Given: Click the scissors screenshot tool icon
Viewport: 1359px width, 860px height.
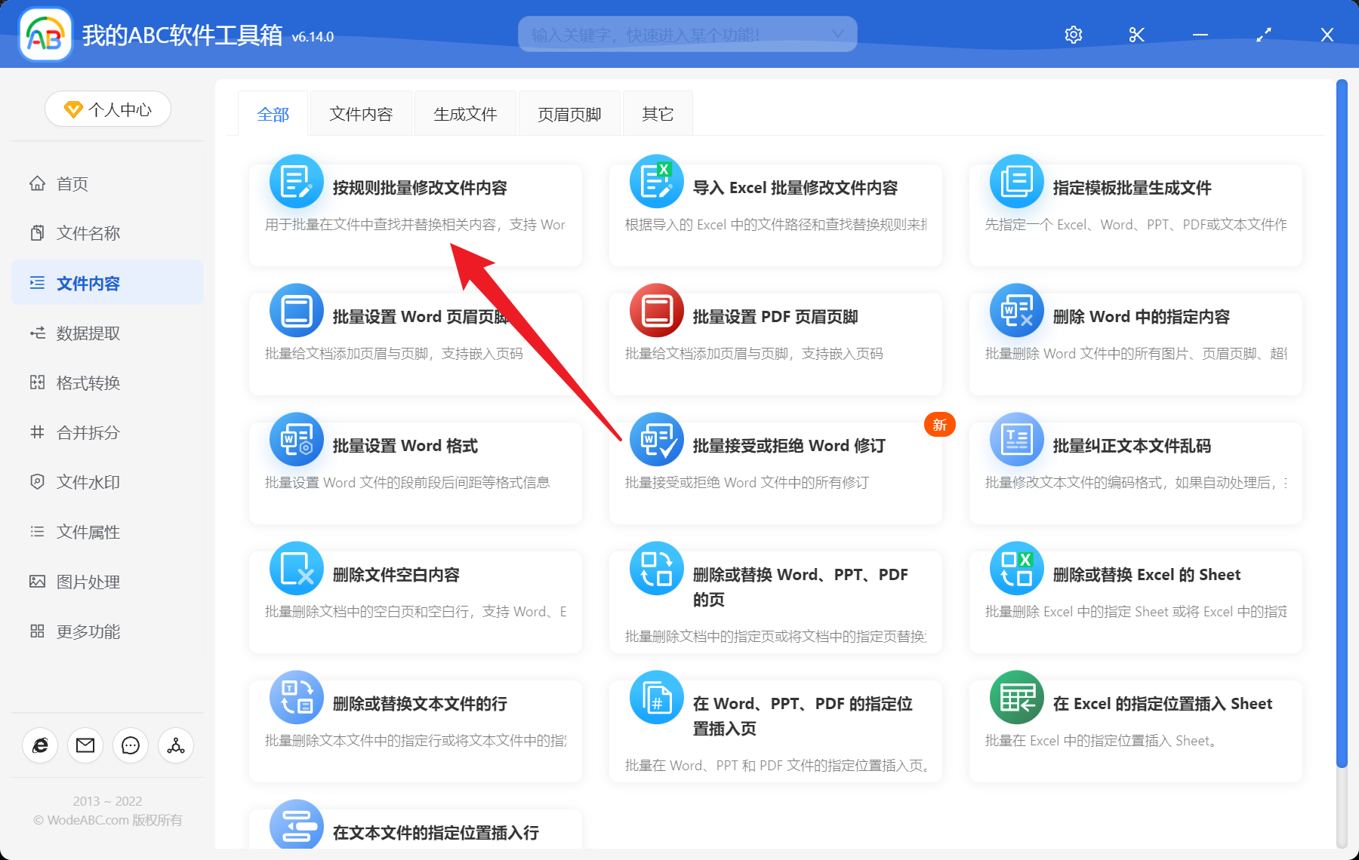Looking at the screenshot, I should click(x=1136, y=34).
